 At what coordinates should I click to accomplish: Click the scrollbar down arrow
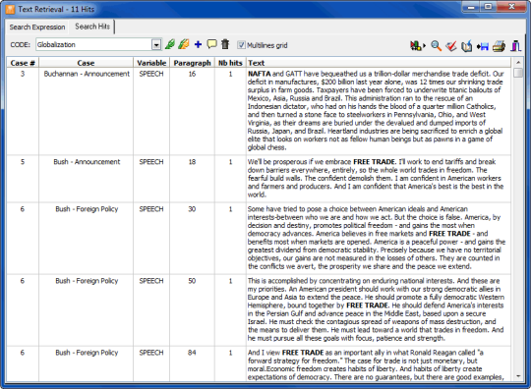[x=518, y=376]
